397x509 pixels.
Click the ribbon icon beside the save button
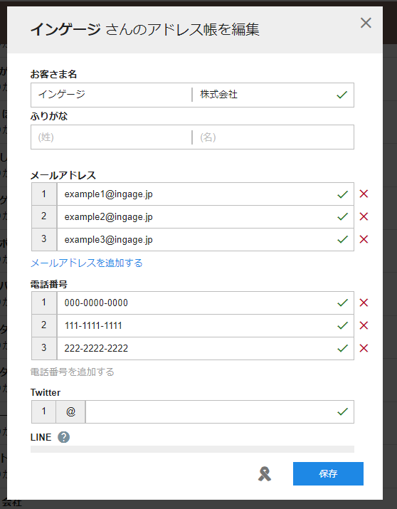point(265,474)
